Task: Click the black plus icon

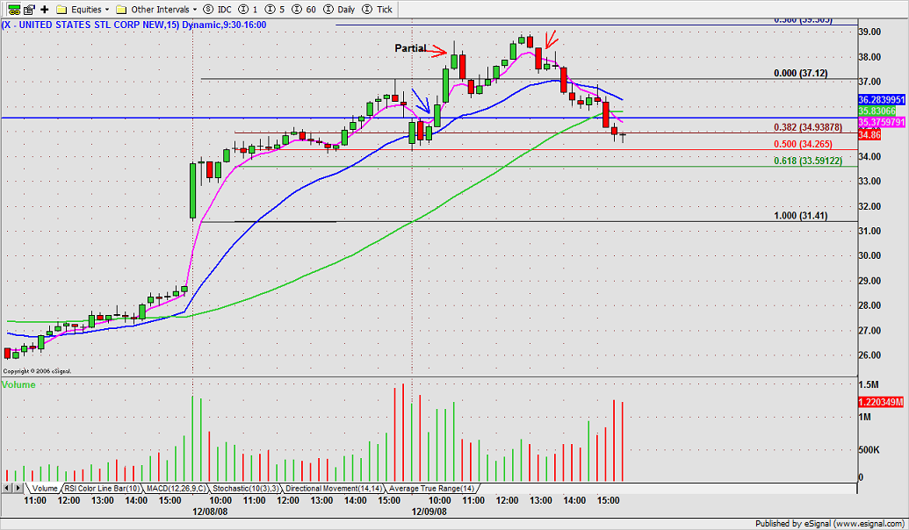Action: pos(45,10)
